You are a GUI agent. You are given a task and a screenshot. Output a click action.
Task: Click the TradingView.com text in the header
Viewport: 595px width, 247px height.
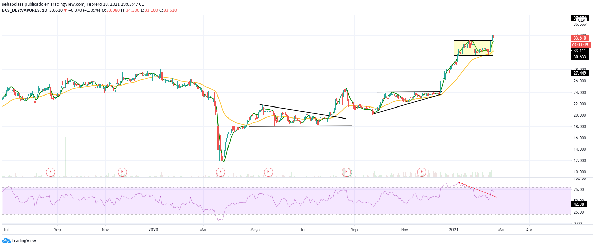point(67,4)
